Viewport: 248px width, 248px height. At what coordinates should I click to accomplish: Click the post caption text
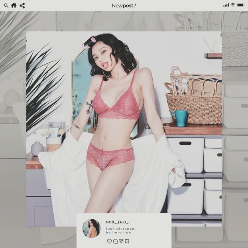(x=120, y=230)
